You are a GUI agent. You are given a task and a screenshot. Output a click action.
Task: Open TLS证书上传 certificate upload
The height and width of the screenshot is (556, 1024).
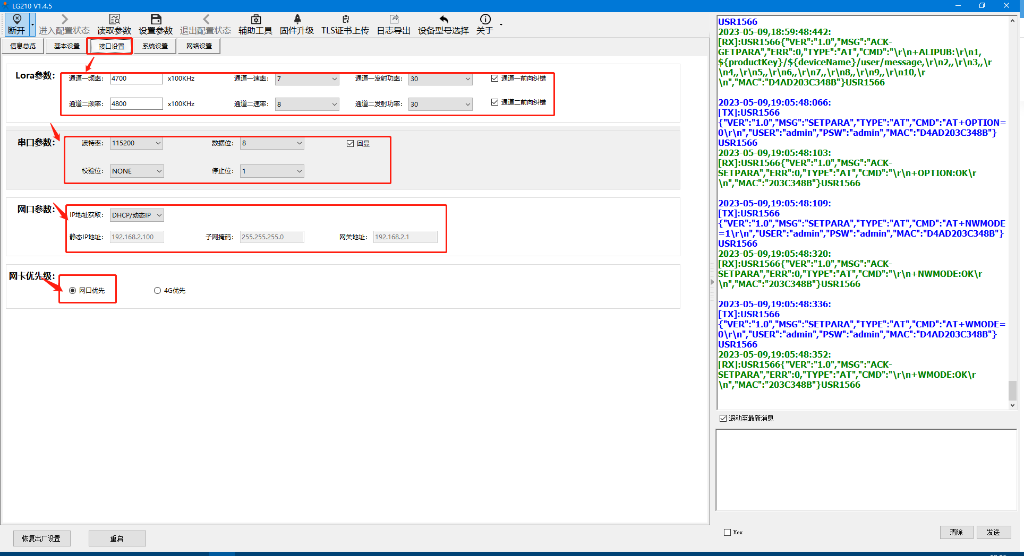(x=345, y=20)
